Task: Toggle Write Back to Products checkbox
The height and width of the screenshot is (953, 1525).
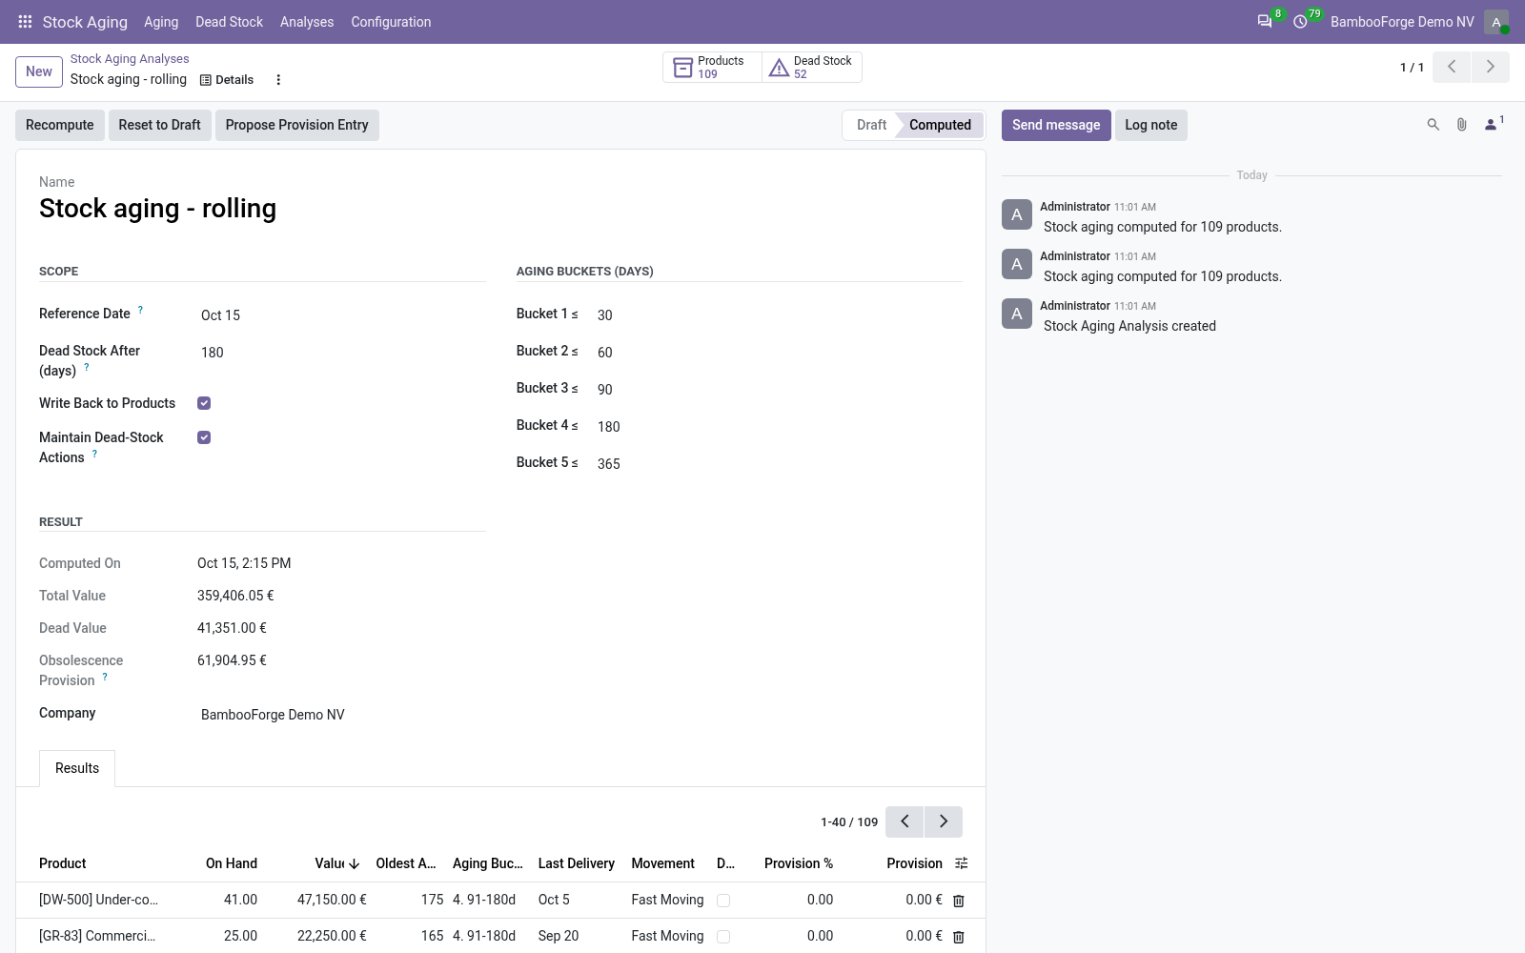Action: [204, 403]
